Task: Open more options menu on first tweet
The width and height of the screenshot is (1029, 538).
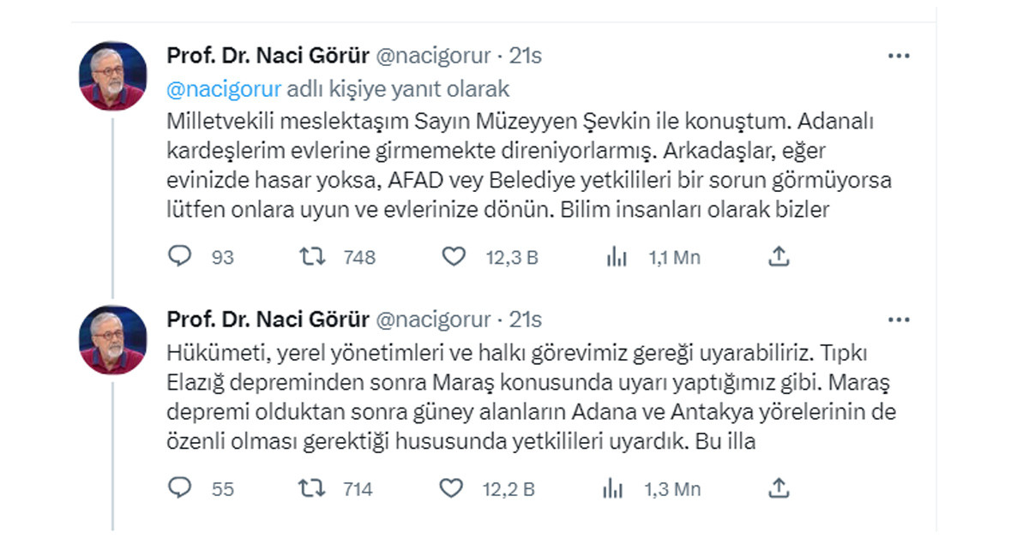Action: click(898, 57)
